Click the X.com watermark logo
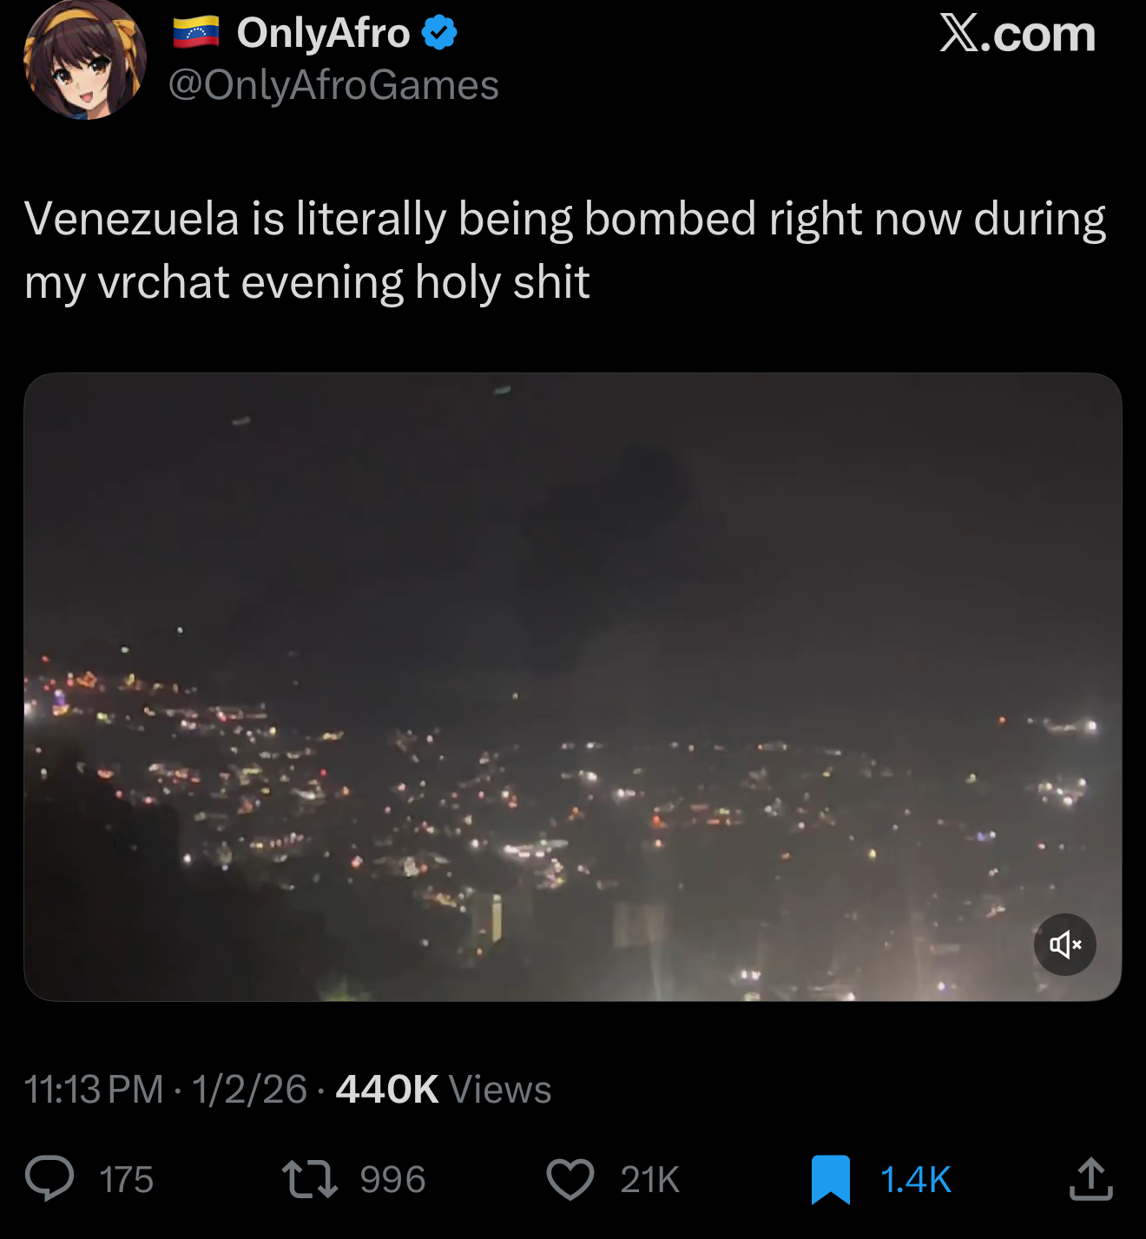 (1018, 34)
